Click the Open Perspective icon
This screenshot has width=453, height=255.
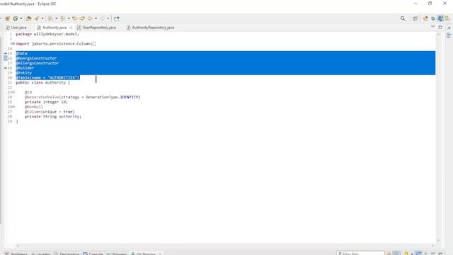click(x=415, y=18)
